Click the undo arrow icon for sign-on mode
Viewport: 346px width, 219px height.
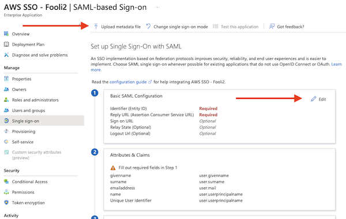click(x=148, y=27)
